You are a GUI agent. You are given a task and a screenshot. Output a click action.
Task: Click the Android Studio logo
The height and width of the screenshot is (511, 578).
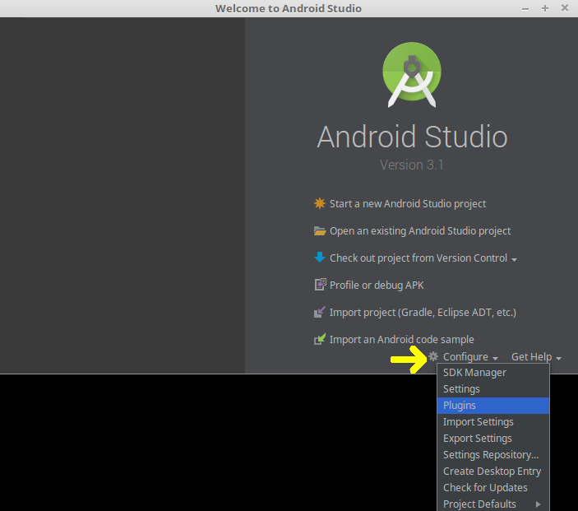tap(412, 75)
